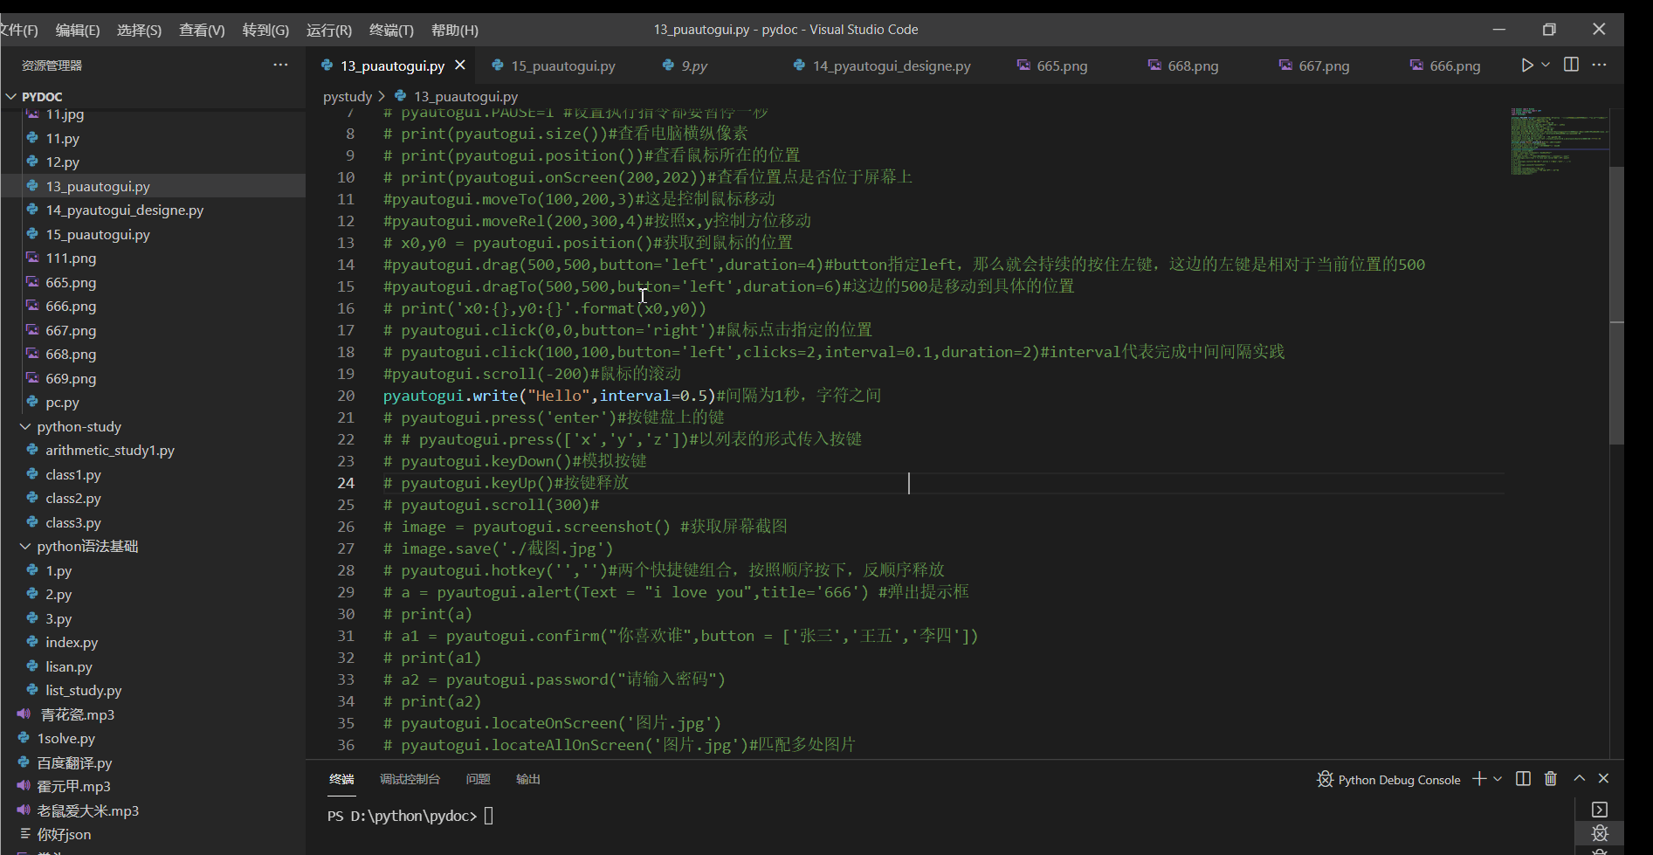
Task: Open 转到(G) menu
Action: 265,30
